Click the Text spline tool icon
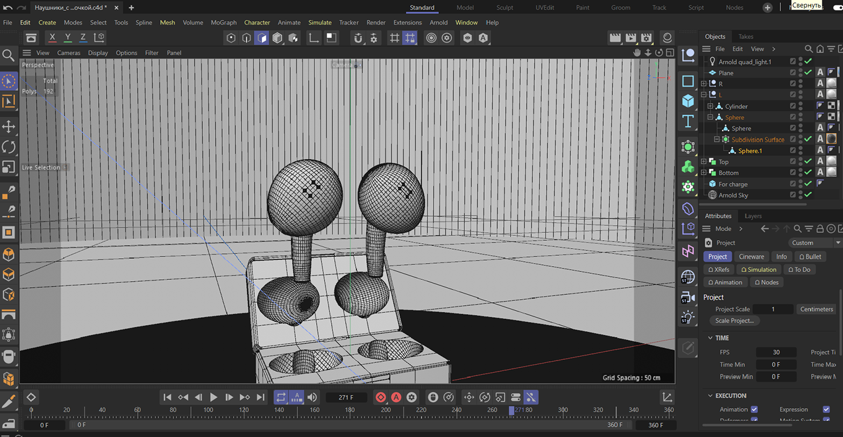Screen dimensions: 843x437 688,122
